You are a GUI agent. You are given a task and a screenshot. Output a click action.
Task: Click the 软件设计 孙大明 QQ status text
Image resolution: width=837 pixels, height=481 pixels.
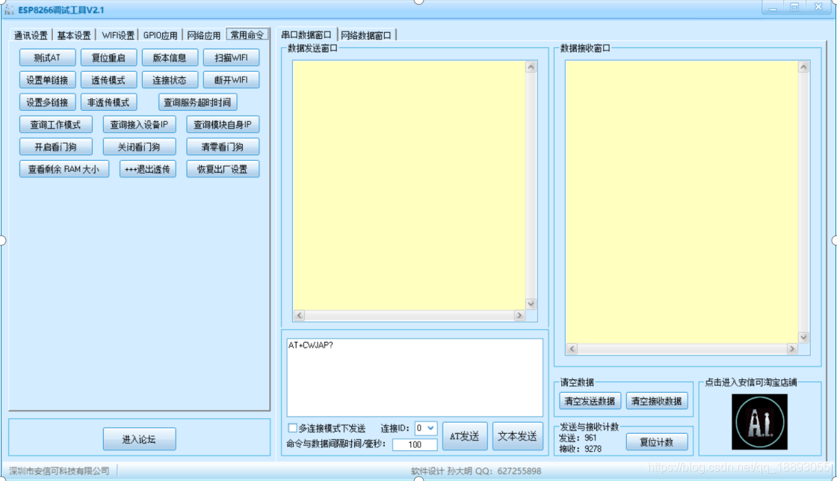point(476,471)
